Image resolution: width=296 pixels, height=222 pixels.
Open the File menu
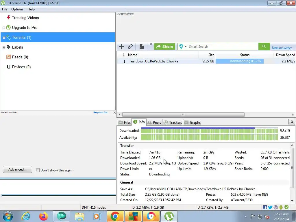pos(5,9)
